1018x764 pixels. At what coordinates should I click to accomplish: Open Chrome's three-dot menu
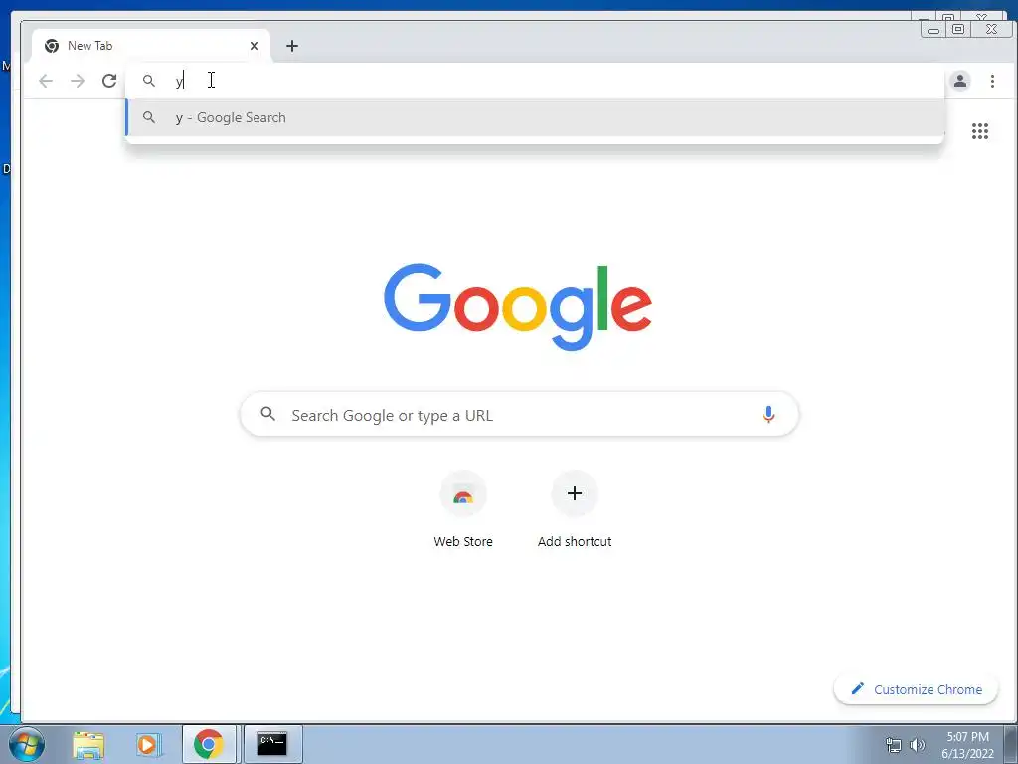pos(992,81)
